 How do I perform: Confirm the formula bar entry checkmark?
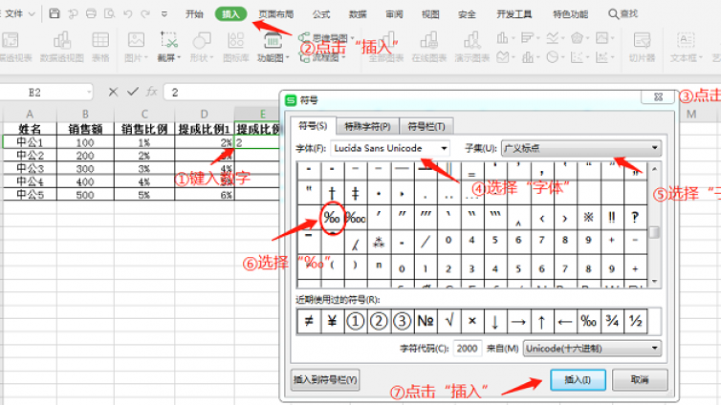click(133, 93)
